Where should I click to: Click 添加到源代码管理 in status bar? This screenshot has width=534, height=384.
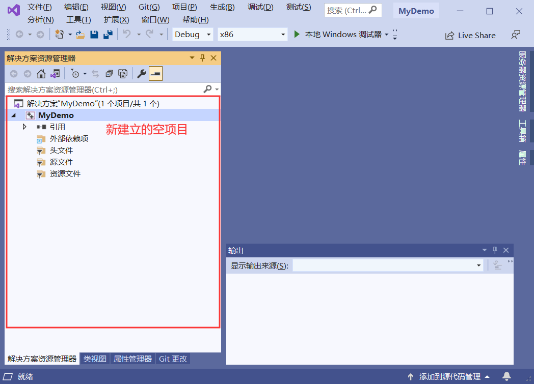pos(449,376)
